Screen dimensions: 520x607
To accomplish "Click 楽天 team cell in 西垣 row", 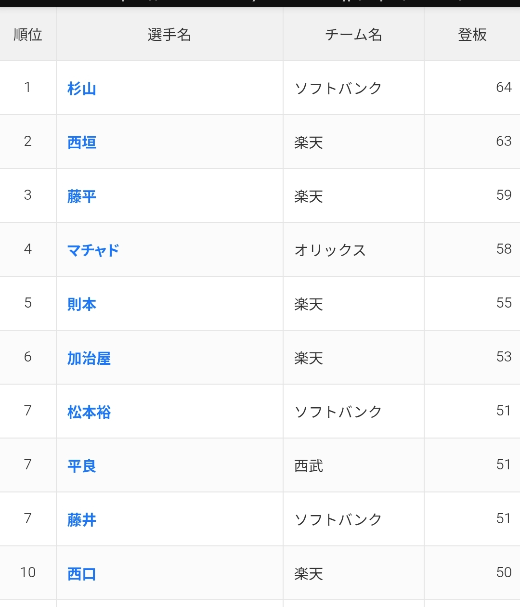I will (x=309, y=142).
